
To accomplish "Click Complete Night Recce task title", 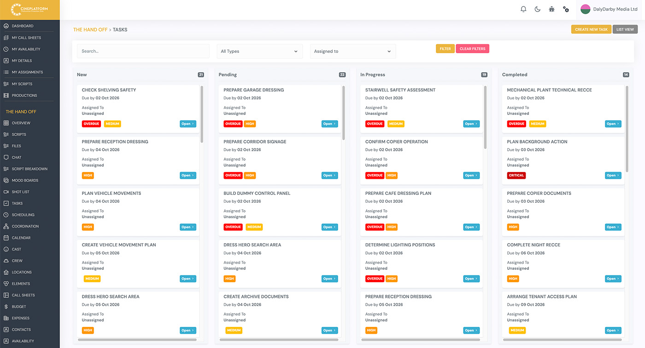I will click(x=534, y=245).
